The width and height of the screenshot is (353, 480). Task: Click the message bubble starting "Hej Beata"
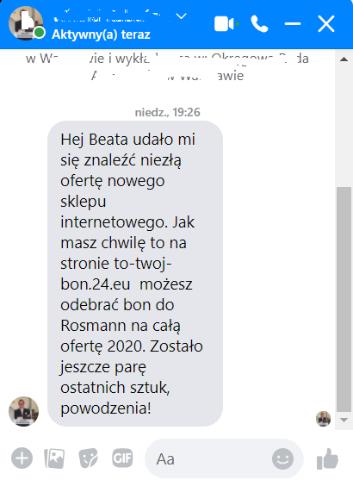coord(135,273)
